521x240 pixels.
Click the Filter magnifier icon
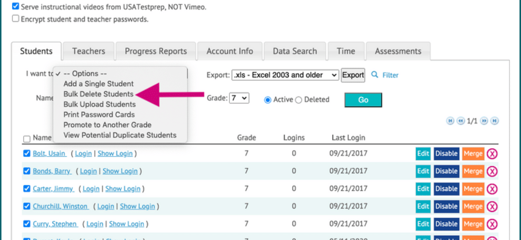[x=375, y=75]
